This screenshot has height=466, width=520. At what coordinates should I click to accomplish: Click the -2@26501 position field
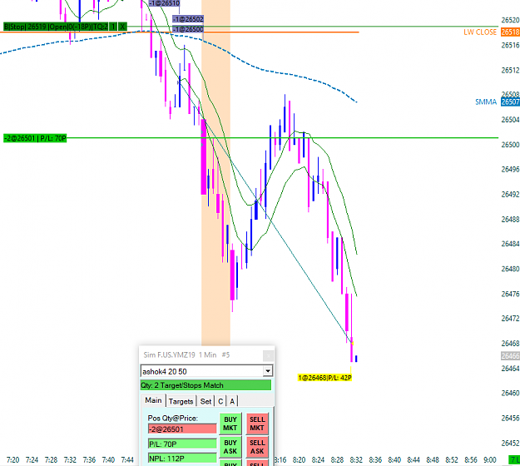pyautogui.click(x=182, y=429)
